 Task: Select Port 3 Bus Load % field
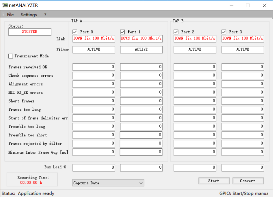click(243, 168)
